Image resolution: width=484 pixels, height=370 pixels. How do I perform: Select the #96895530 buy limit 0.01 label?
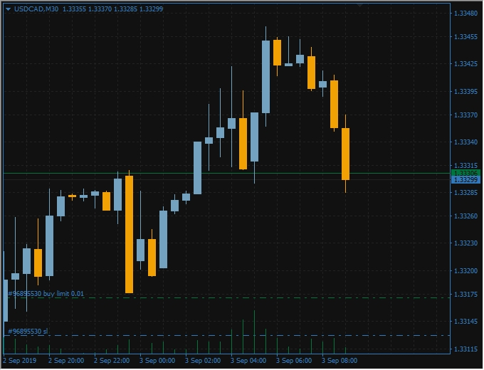point(46,294)
